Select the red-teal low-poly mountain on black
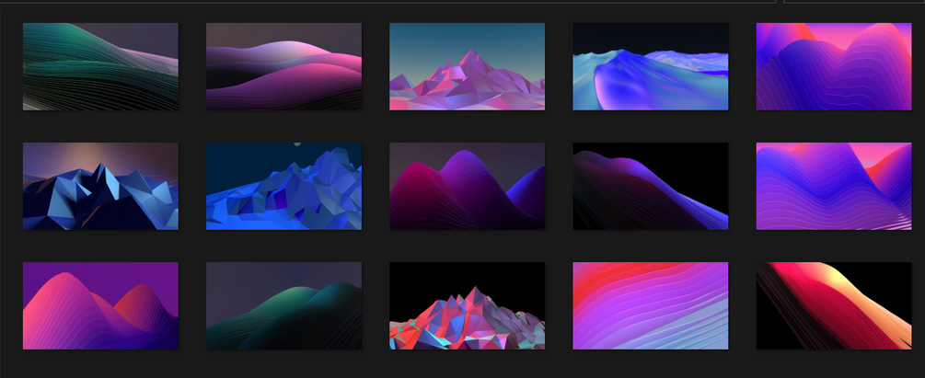Screen dimensions: 925x378 pos(468,305)
